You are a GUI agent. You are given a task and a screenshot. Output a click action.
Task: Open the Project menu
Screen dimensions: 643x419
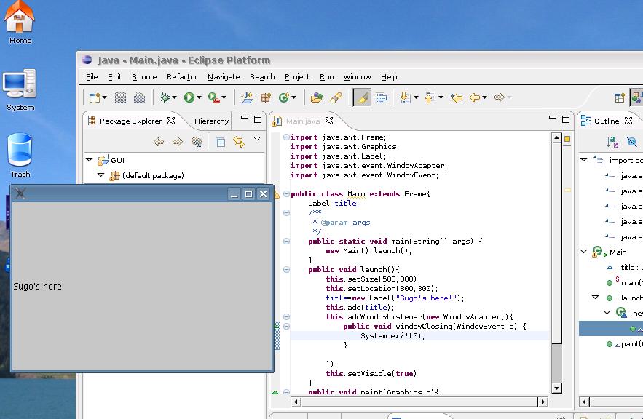click(x=297, y=77)
